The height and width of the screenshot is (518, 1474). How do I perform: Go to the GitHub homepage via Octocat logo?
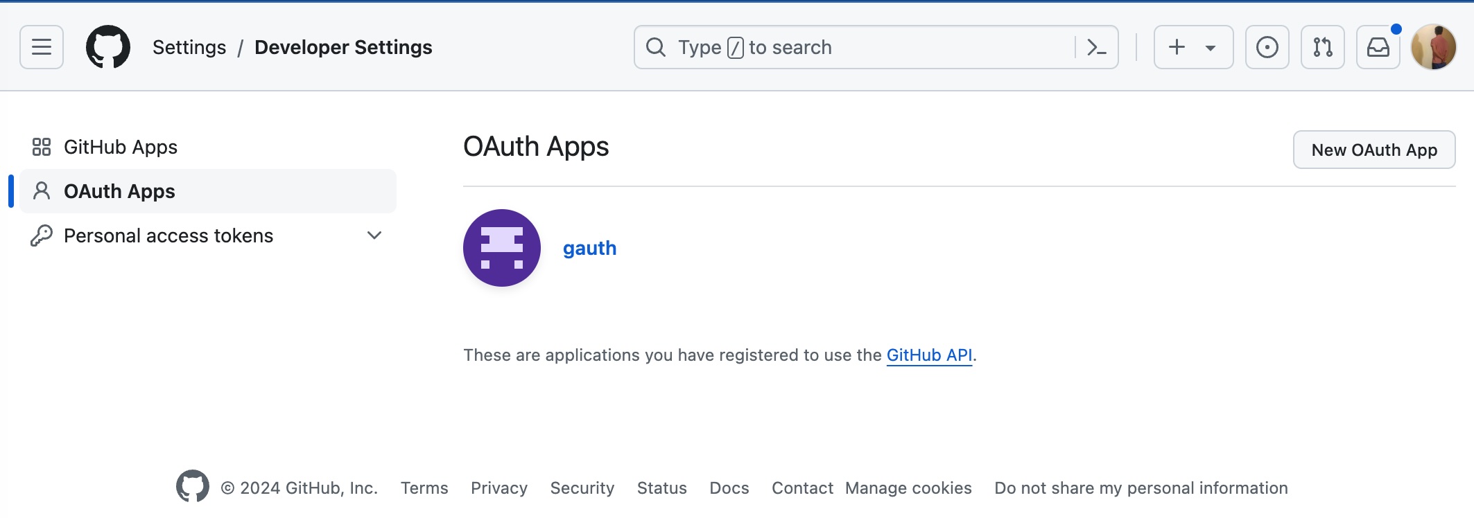pos(108,47)
